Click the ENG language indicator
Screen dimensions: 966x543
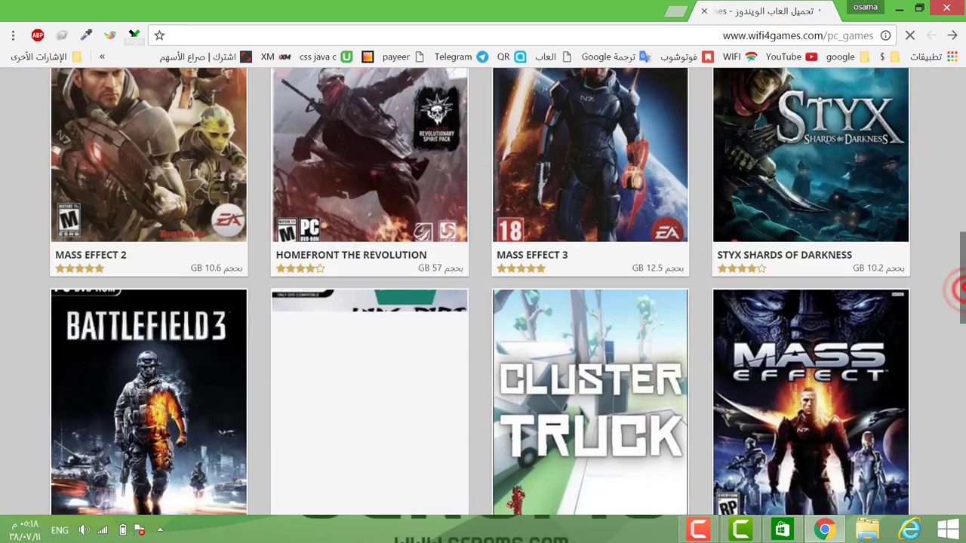pos(60,530)
